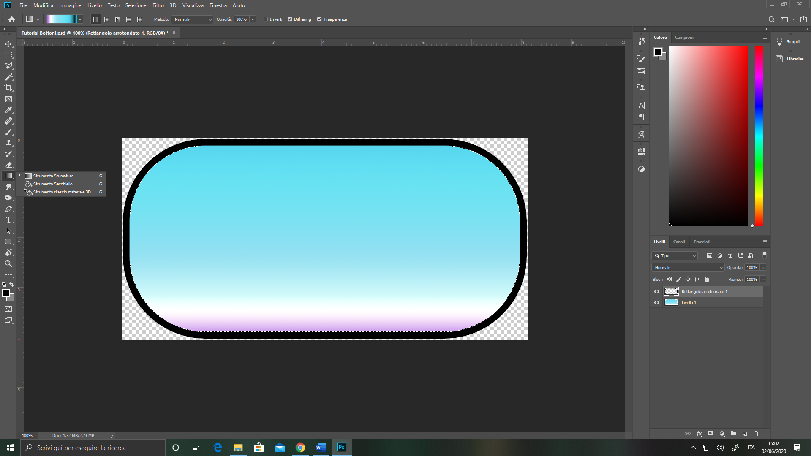Toggle the Inverti checkbox
811x456 pixels.
pyautogui.click(x=266, y=19)
